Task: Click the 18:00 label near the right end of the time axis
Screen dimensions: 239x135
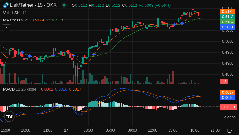Action: 195,130
